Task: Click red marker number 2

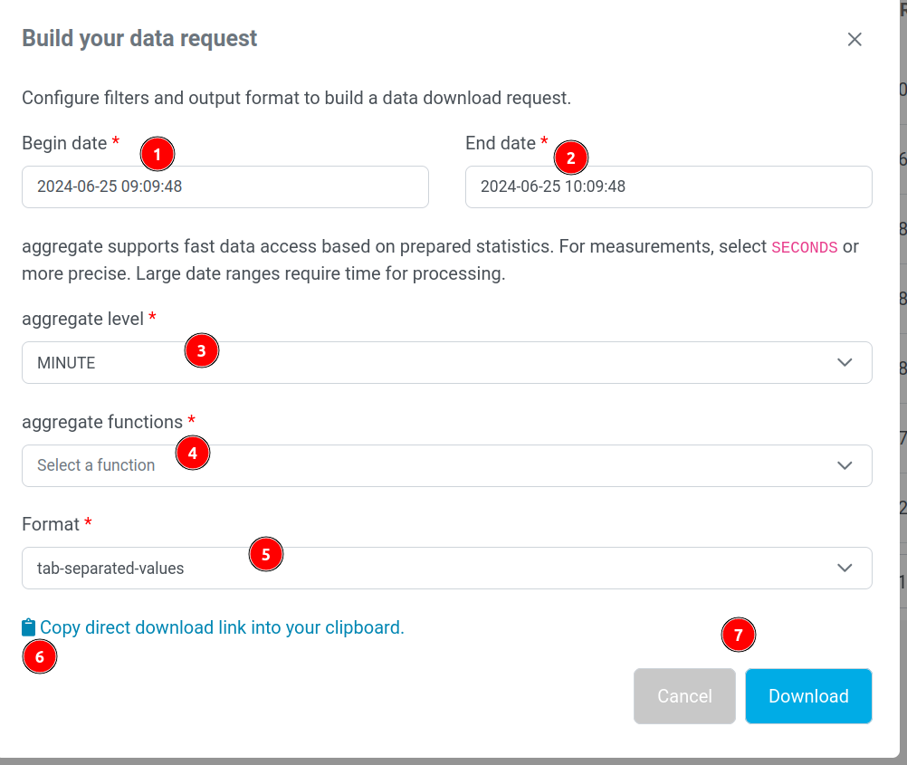Action: tap(570, 158)
